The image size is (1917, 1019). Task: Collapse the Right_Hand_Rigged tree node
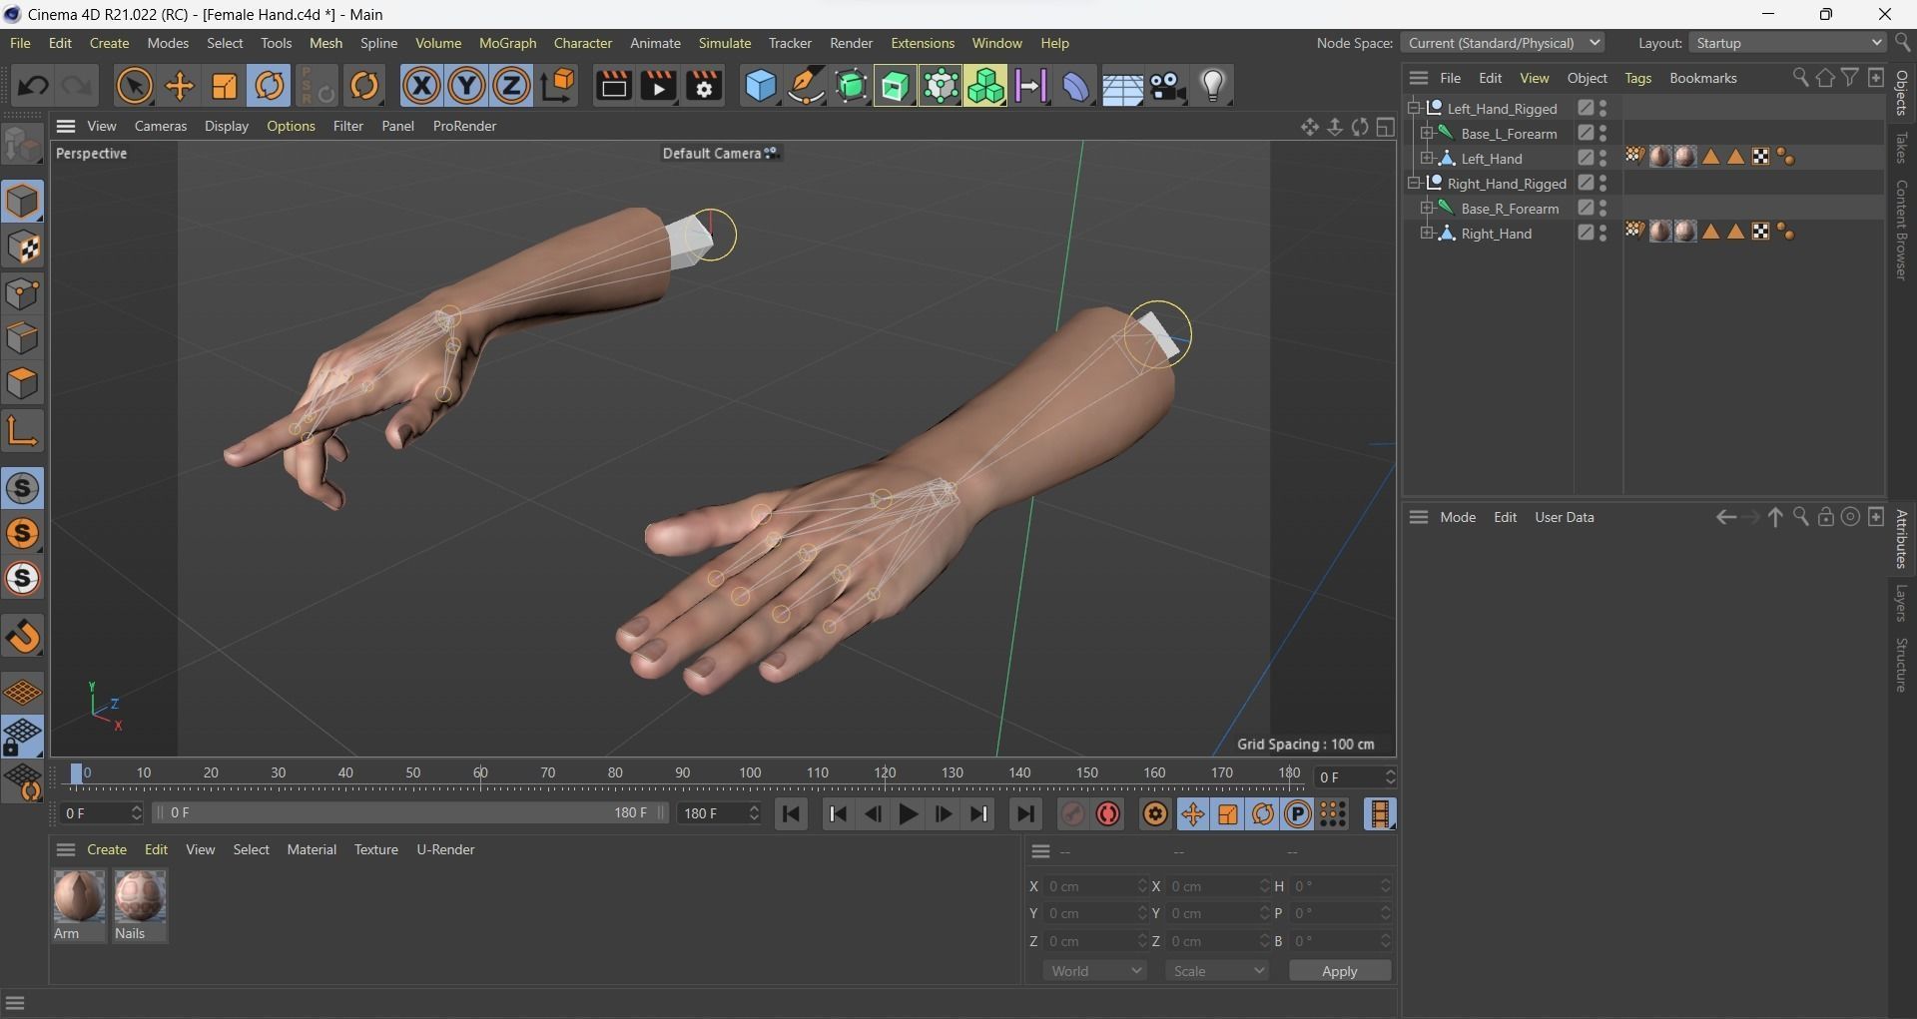(1414, 183)
